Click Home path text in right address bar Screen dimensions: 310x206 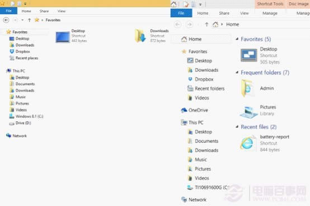[x=233, y=25]
